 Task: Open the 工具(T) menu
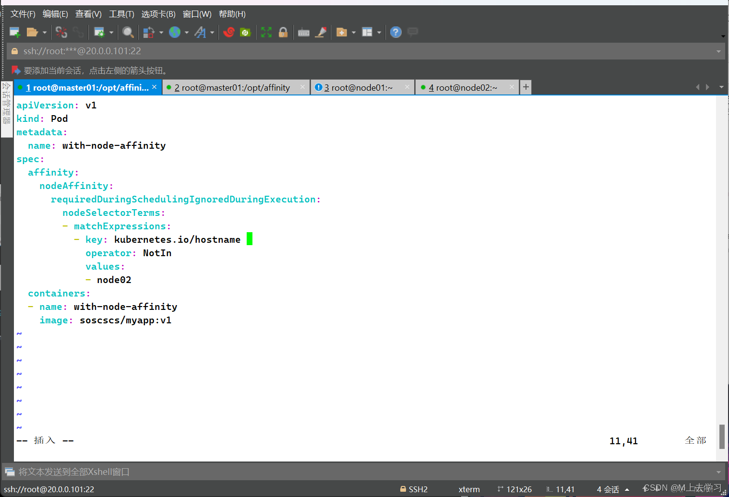121,14
